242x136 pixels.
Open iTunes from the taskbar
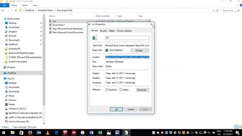[x=82, y=133]
